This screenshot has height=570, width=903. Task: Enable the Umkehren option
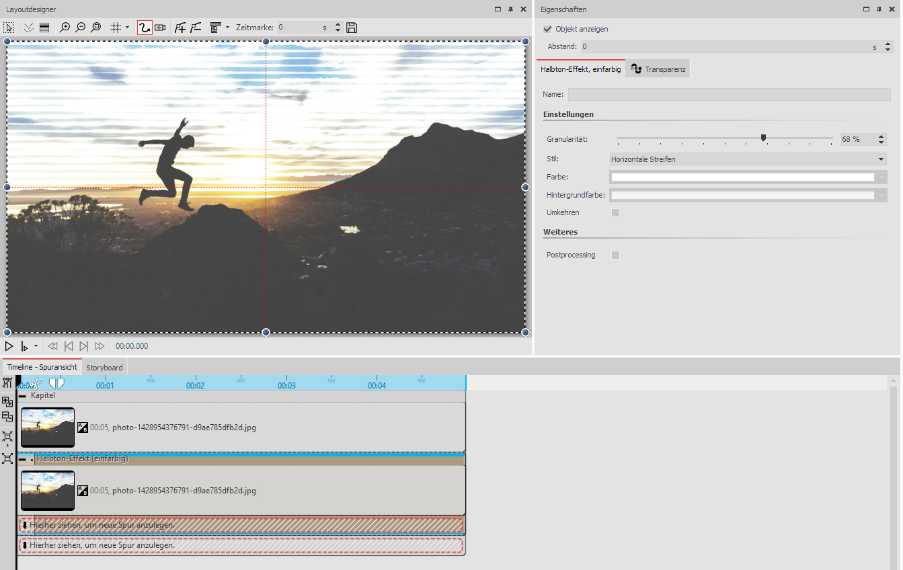click(615, 212)
